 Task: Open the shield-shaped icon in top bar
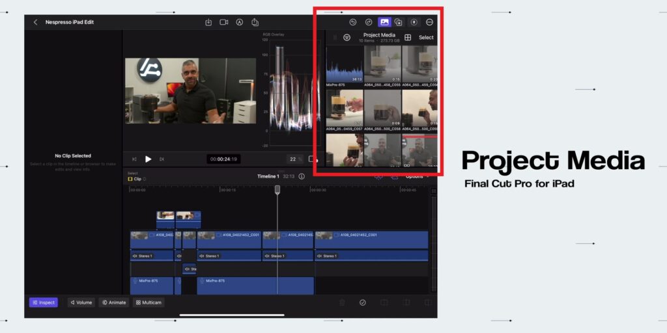pos(414,22)
